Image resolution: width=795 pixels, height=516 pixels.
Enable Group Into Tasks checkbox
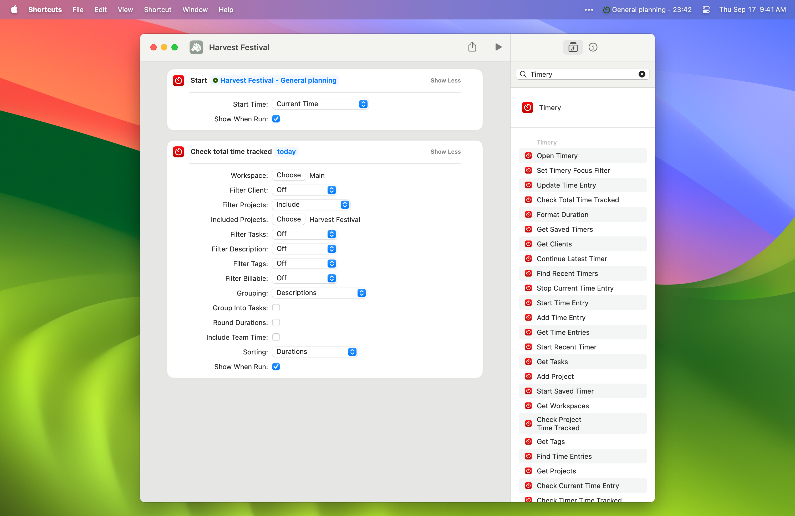(x=276, y=307)
